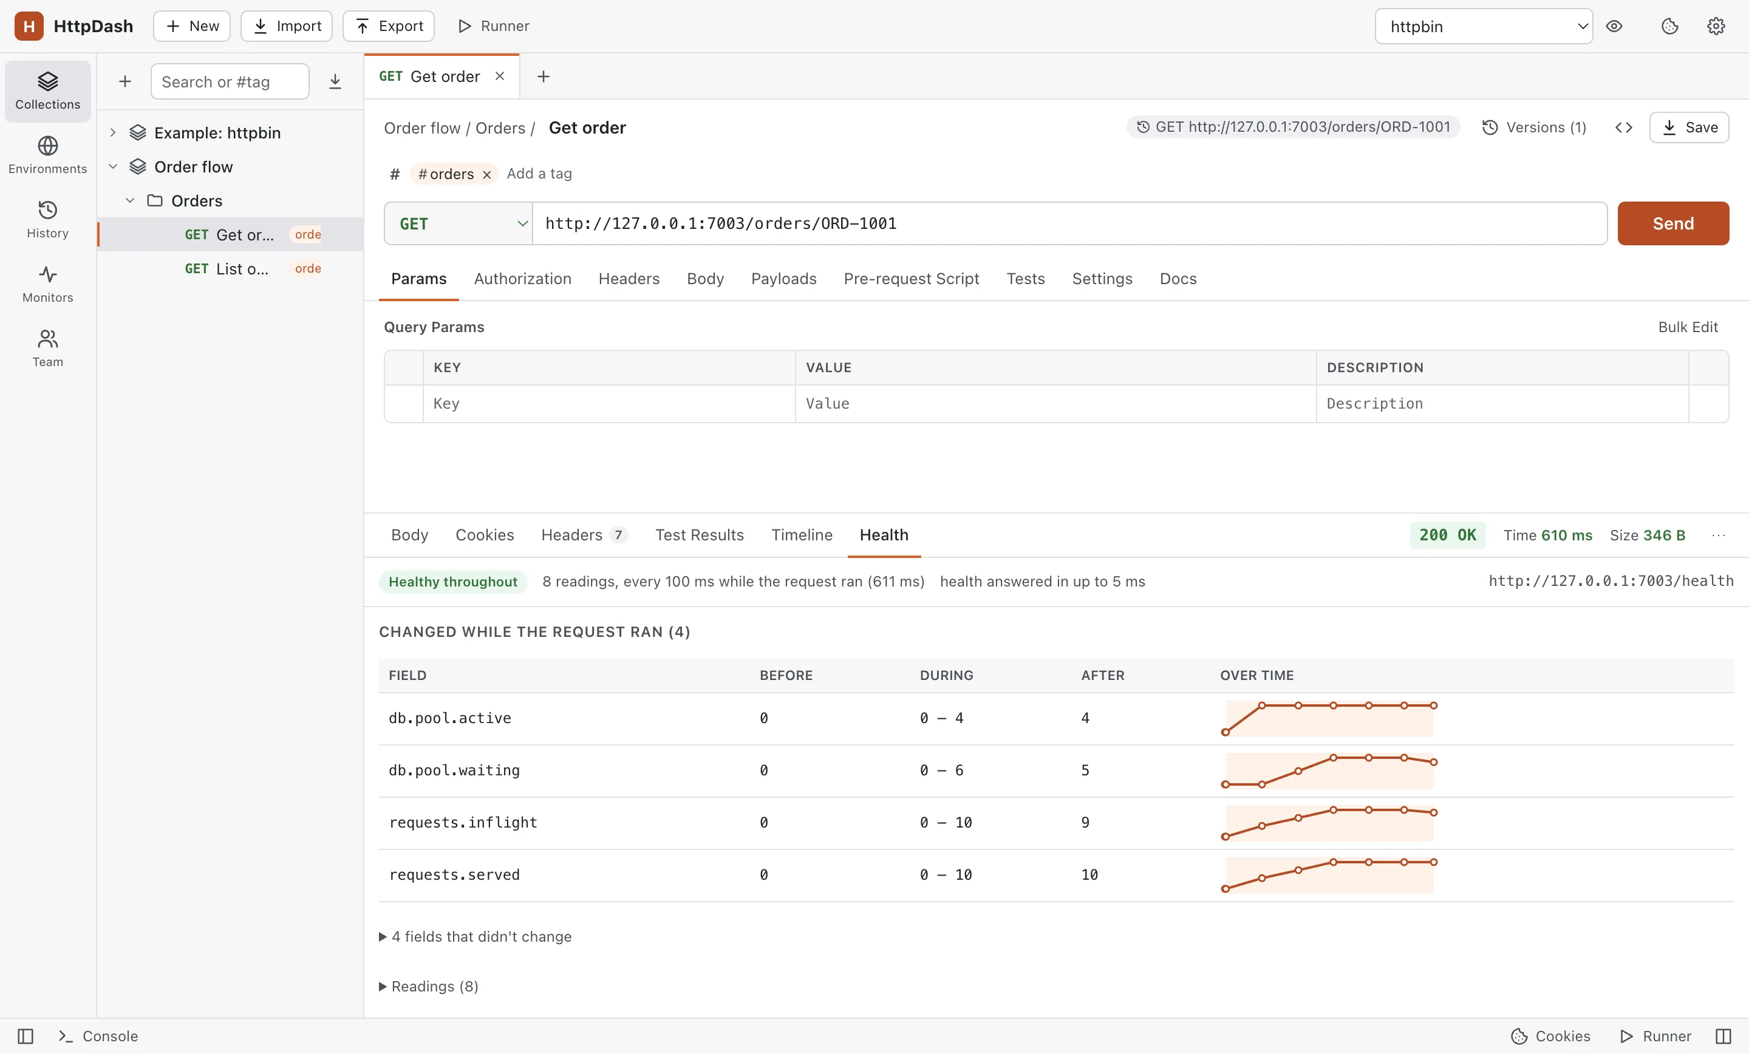Switch to the Payloads tab

click(783, 279)
